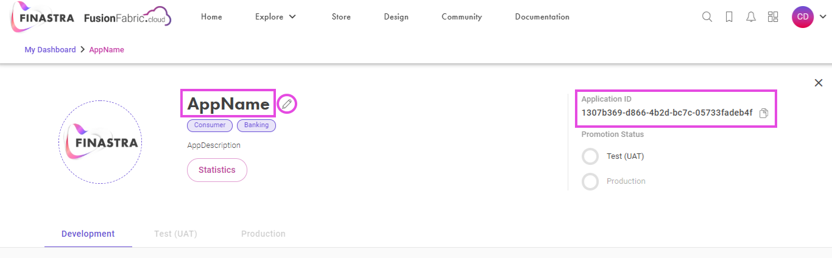Screen dimensions: 832x258
Task: Switch to the Test (UAT) tab
Action: pyautogui.click(x=176, y=234)
